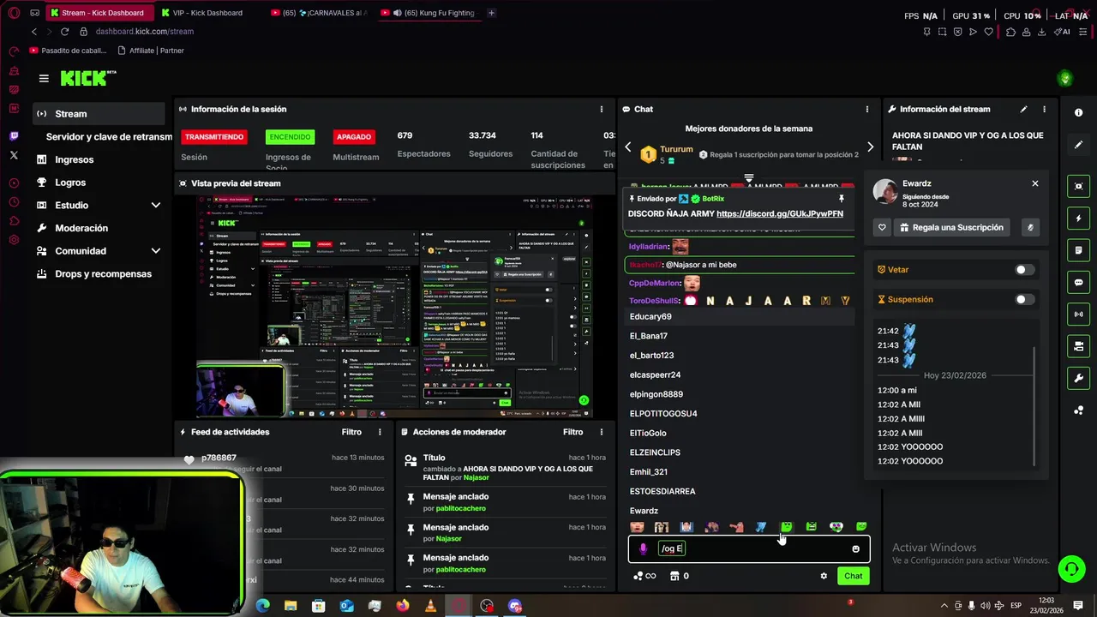Toggle the Suspensión timeout switch
1097x617 pixels.
coord(1025,300)
